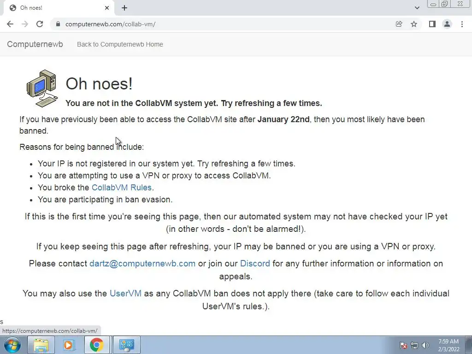Open the Control Panel taskbar item
Image resolution: width=472 pixels, height=354 pixels.
pyautogui.click(x=127, y=345)
